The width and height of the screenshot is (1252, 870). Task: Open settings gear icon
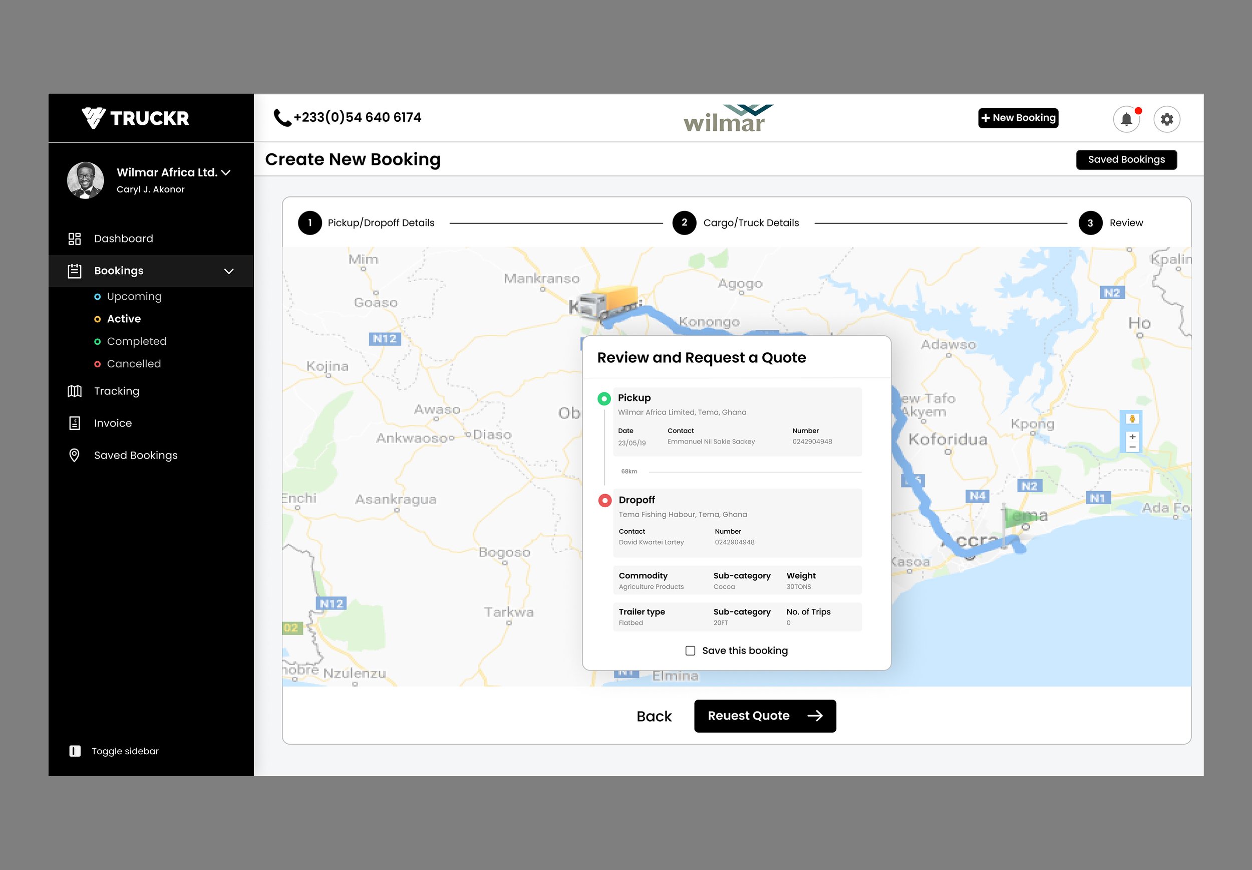(1166, 119)
